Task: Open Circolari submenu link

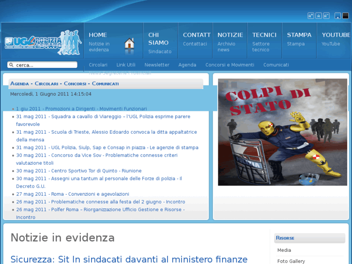Action: tap(98, 65)
